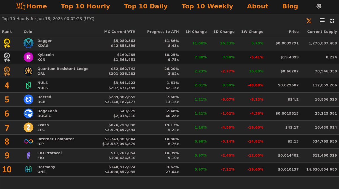Click the silver rank 2 medal
This screenshot has height=189, width=339.
click(7, 57)
